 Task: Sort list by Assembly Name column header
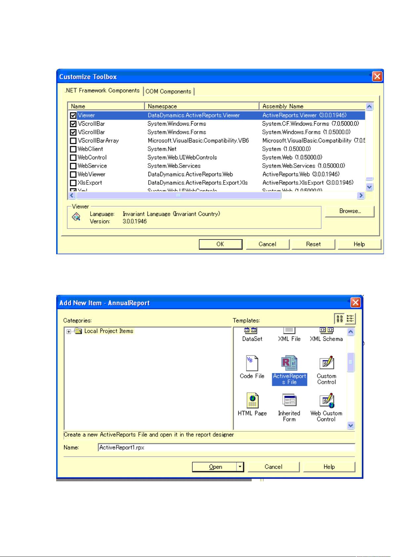(312, 106)
